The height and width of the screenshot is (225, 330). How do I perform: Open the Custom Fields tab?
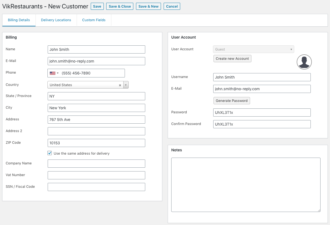pyautogui.click(x=94, y=20)
